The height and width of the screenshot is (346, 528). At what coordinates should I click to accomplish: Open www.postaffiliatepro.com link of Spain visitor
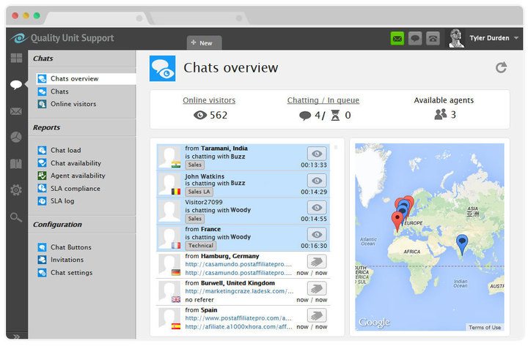pos(238,318)
